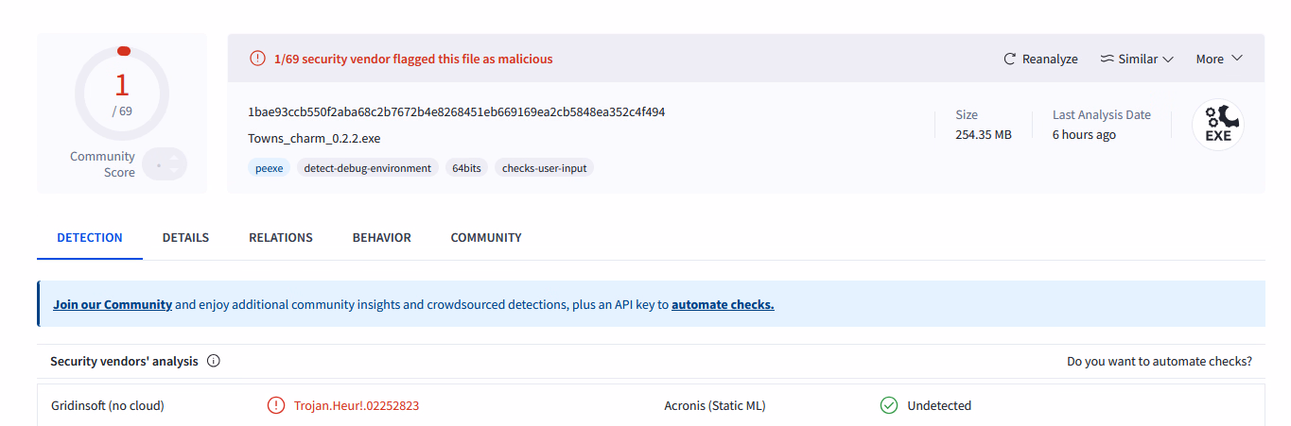
Task: Click the green Undetected checkmark icon
Action: pyautogui.click(x=889, y=405)
